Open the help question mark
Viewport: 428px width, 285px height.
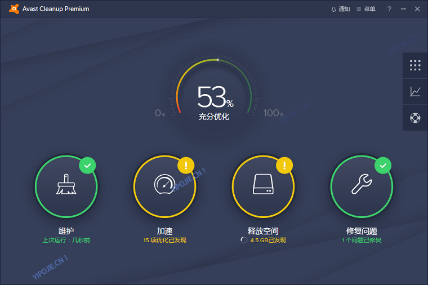389,9
